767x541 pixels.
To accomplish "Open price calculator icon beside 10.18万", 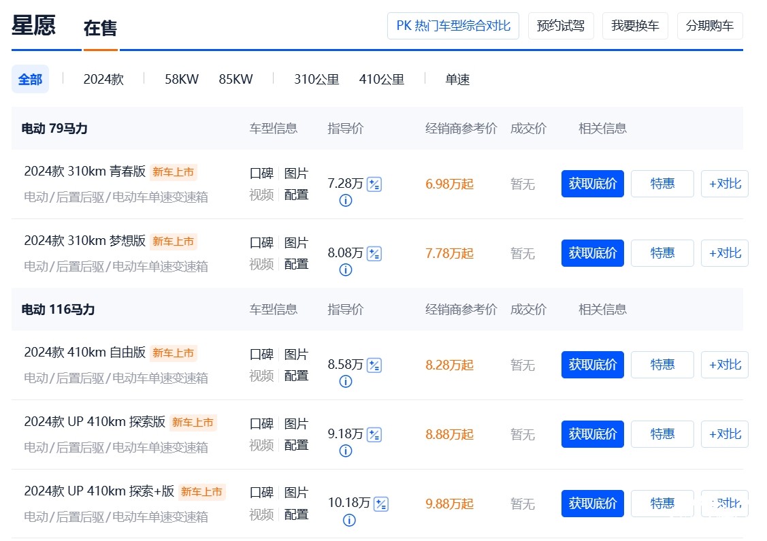I will tap(380, 504).
